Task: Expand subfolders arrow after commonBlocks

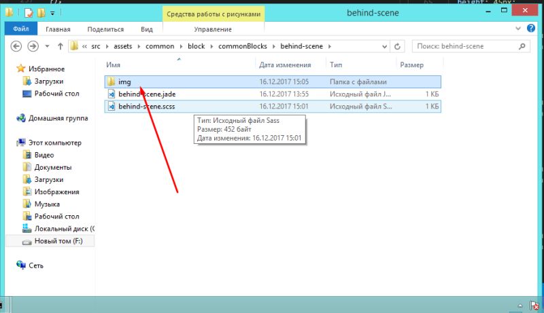Action: pyautogui.click(x=273, y=46)
